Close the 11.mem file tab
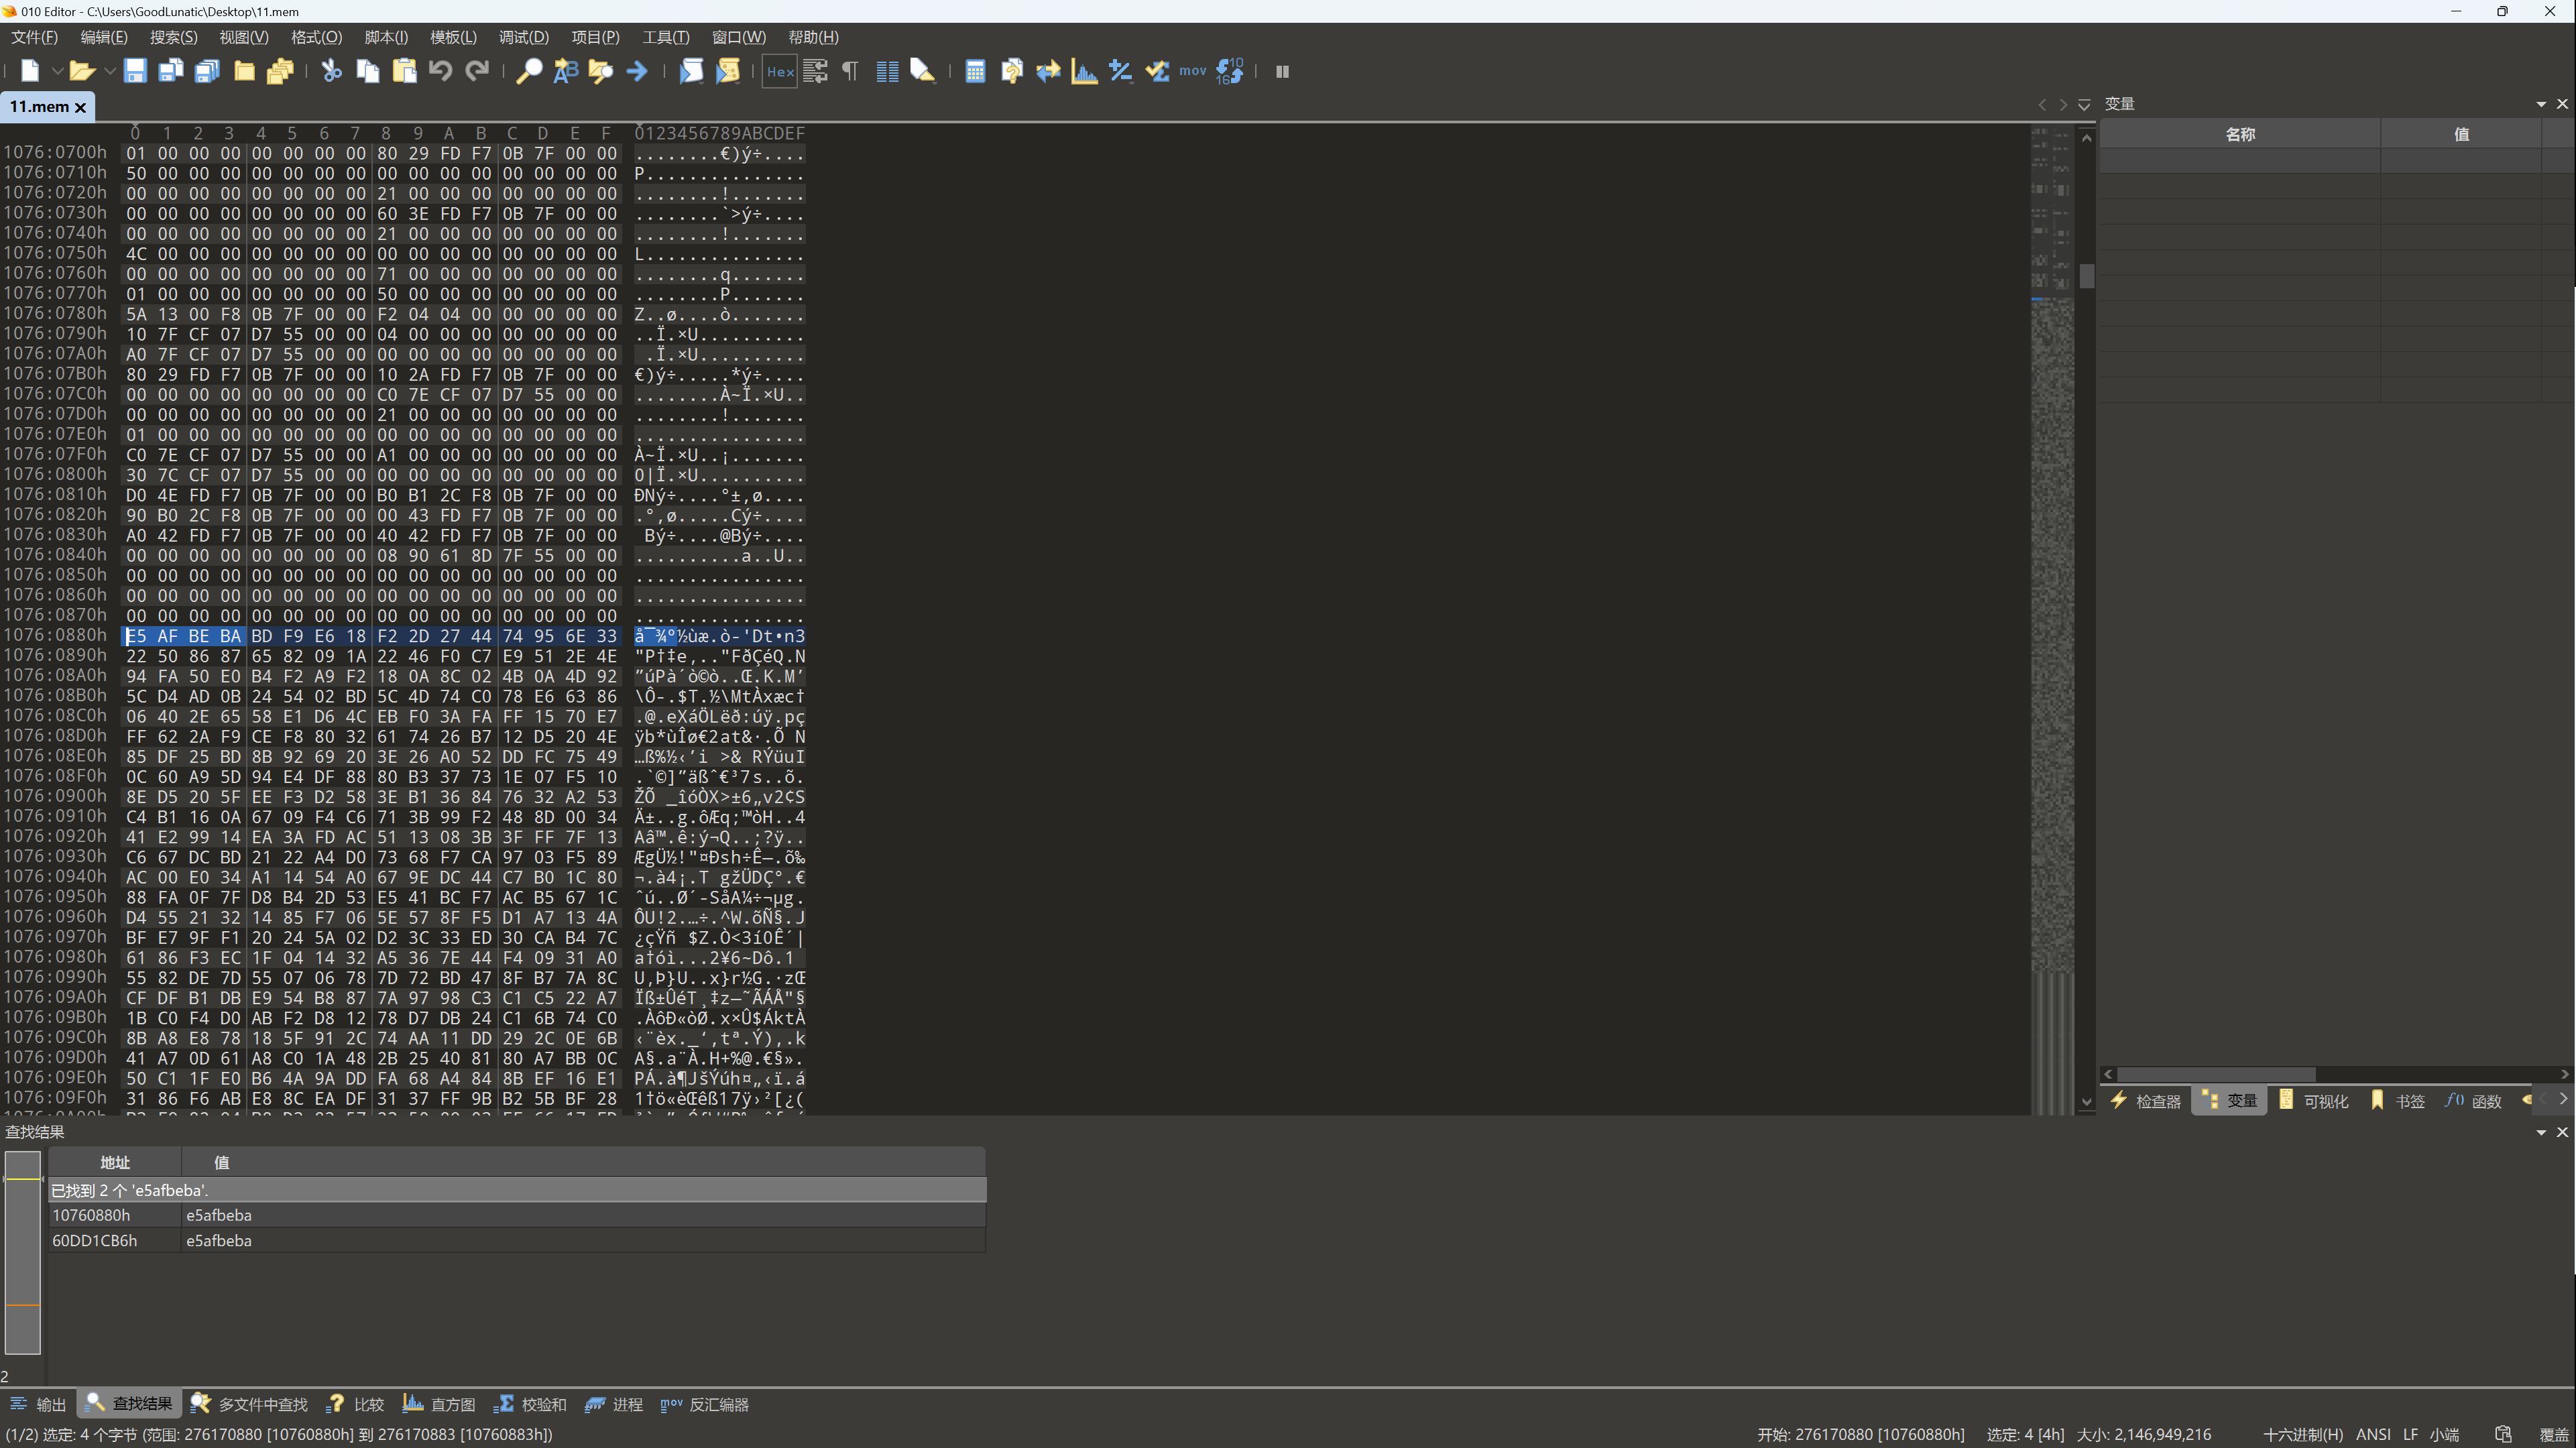This screenshot has width=2576, height=1448. coord(81,107)
